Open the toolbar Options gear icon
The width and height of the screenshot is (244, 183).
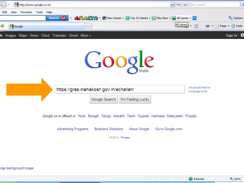tap(230, 18)
